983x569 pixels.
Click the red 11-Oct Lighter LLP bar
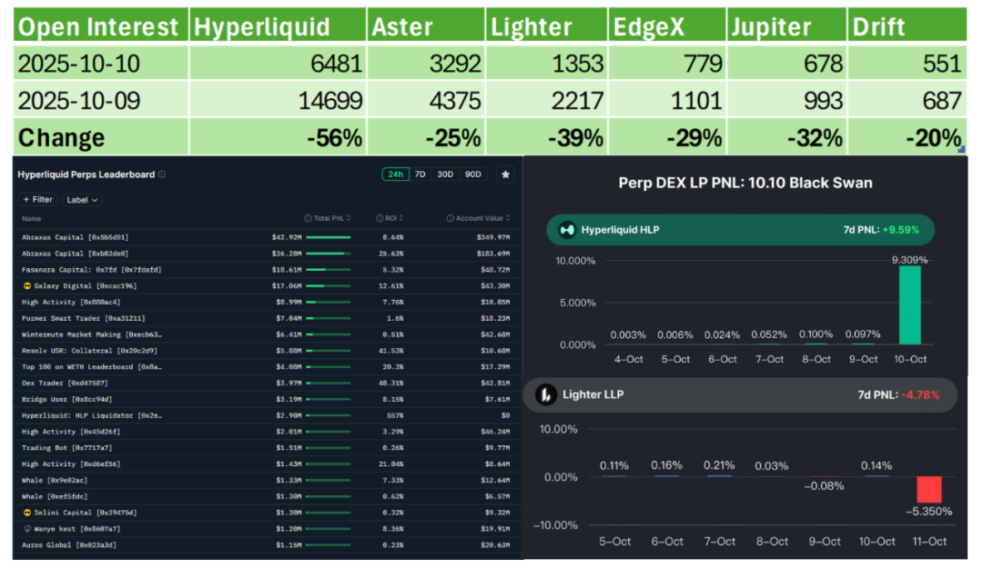(x=928, y=489)
